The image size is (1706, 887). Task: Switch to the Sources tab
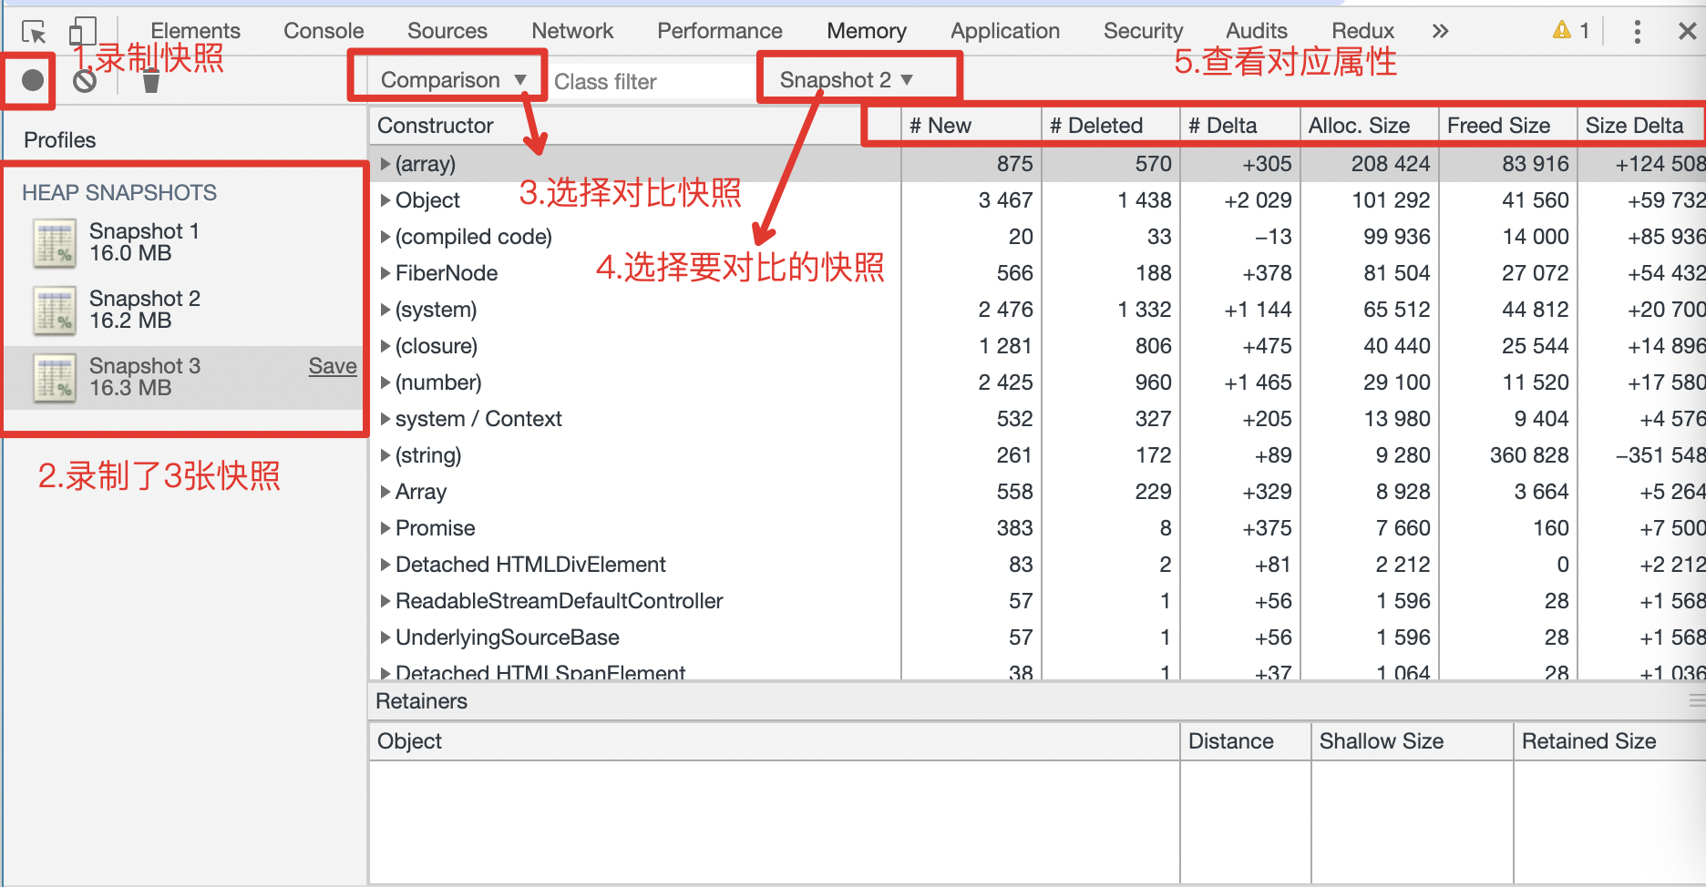tap(447, 31)
